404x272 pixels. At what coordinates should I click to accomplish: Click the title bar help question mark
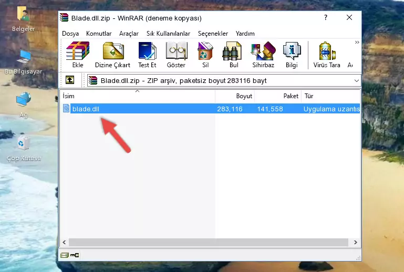click(326, 17)
